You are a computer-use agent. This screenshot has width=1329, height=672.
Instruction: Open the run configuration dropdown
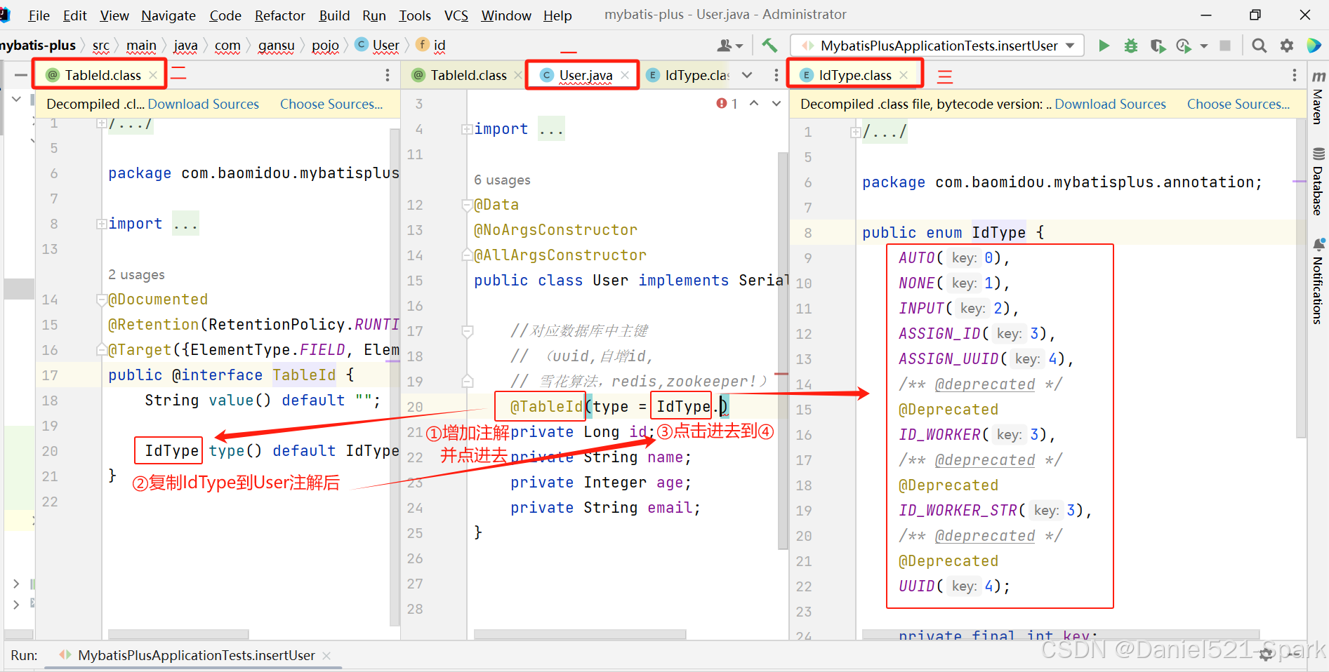click(x=937, y=46)
